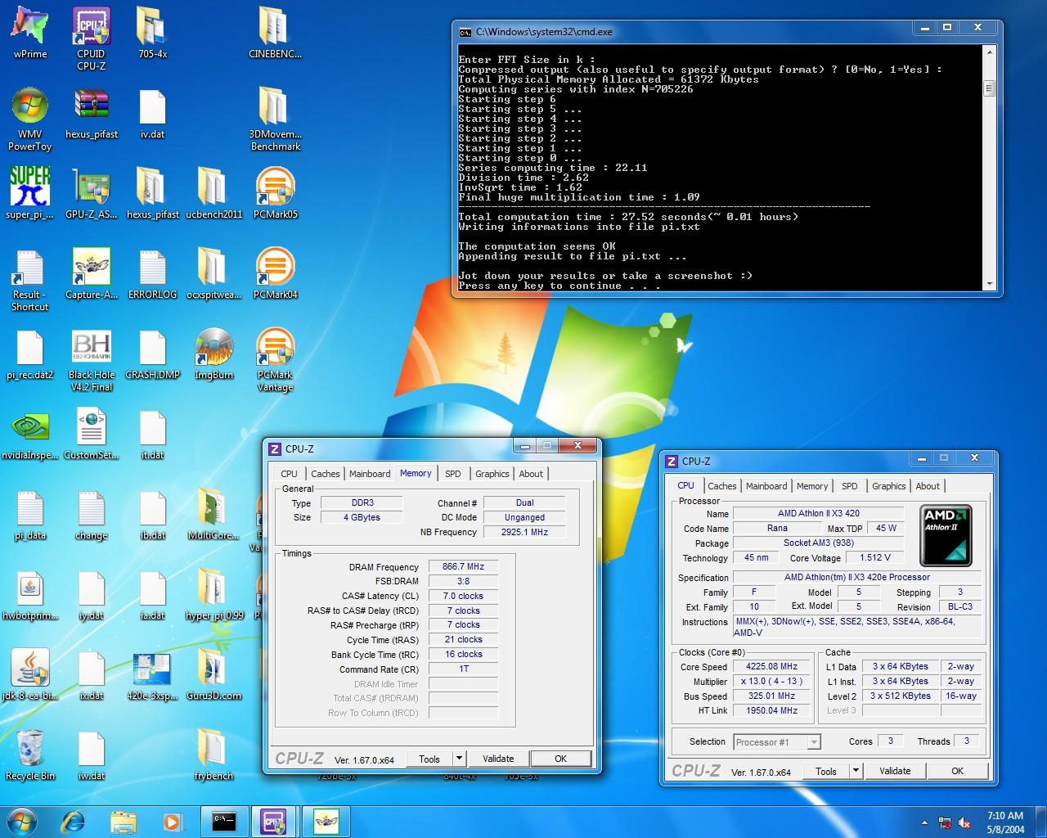Open the Recycle Bin
Viewport: 1047px width, 838px height.
coord(30,755)
